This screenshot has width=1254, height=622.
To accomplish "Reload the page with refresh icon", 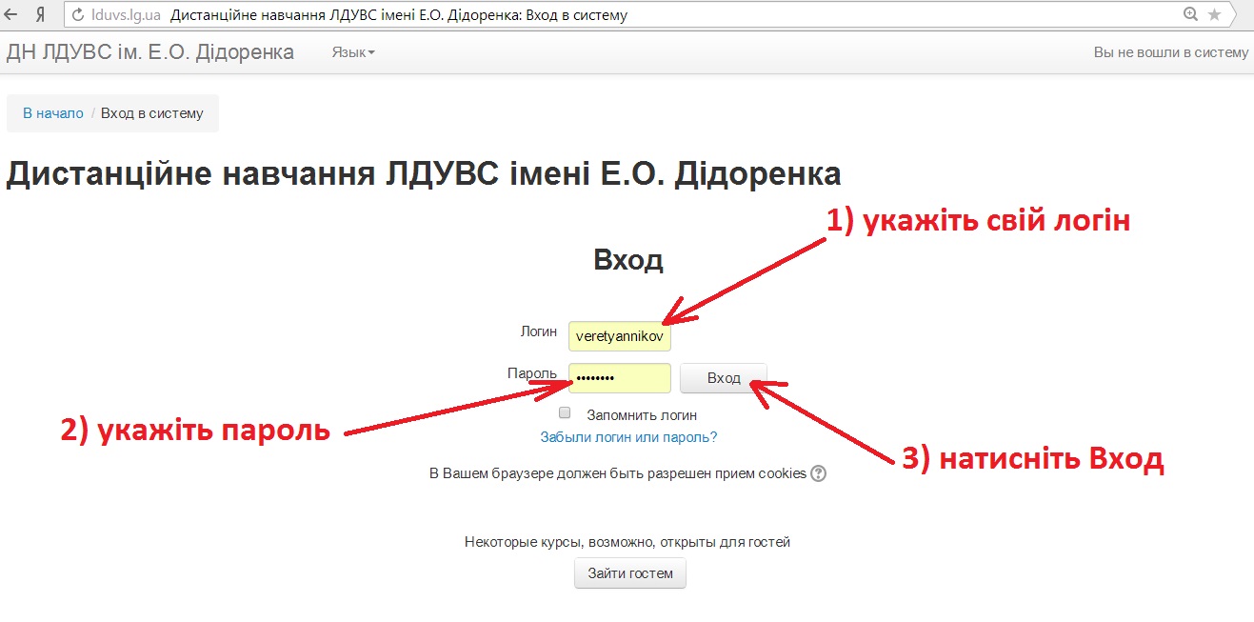I will pos(78,15).
